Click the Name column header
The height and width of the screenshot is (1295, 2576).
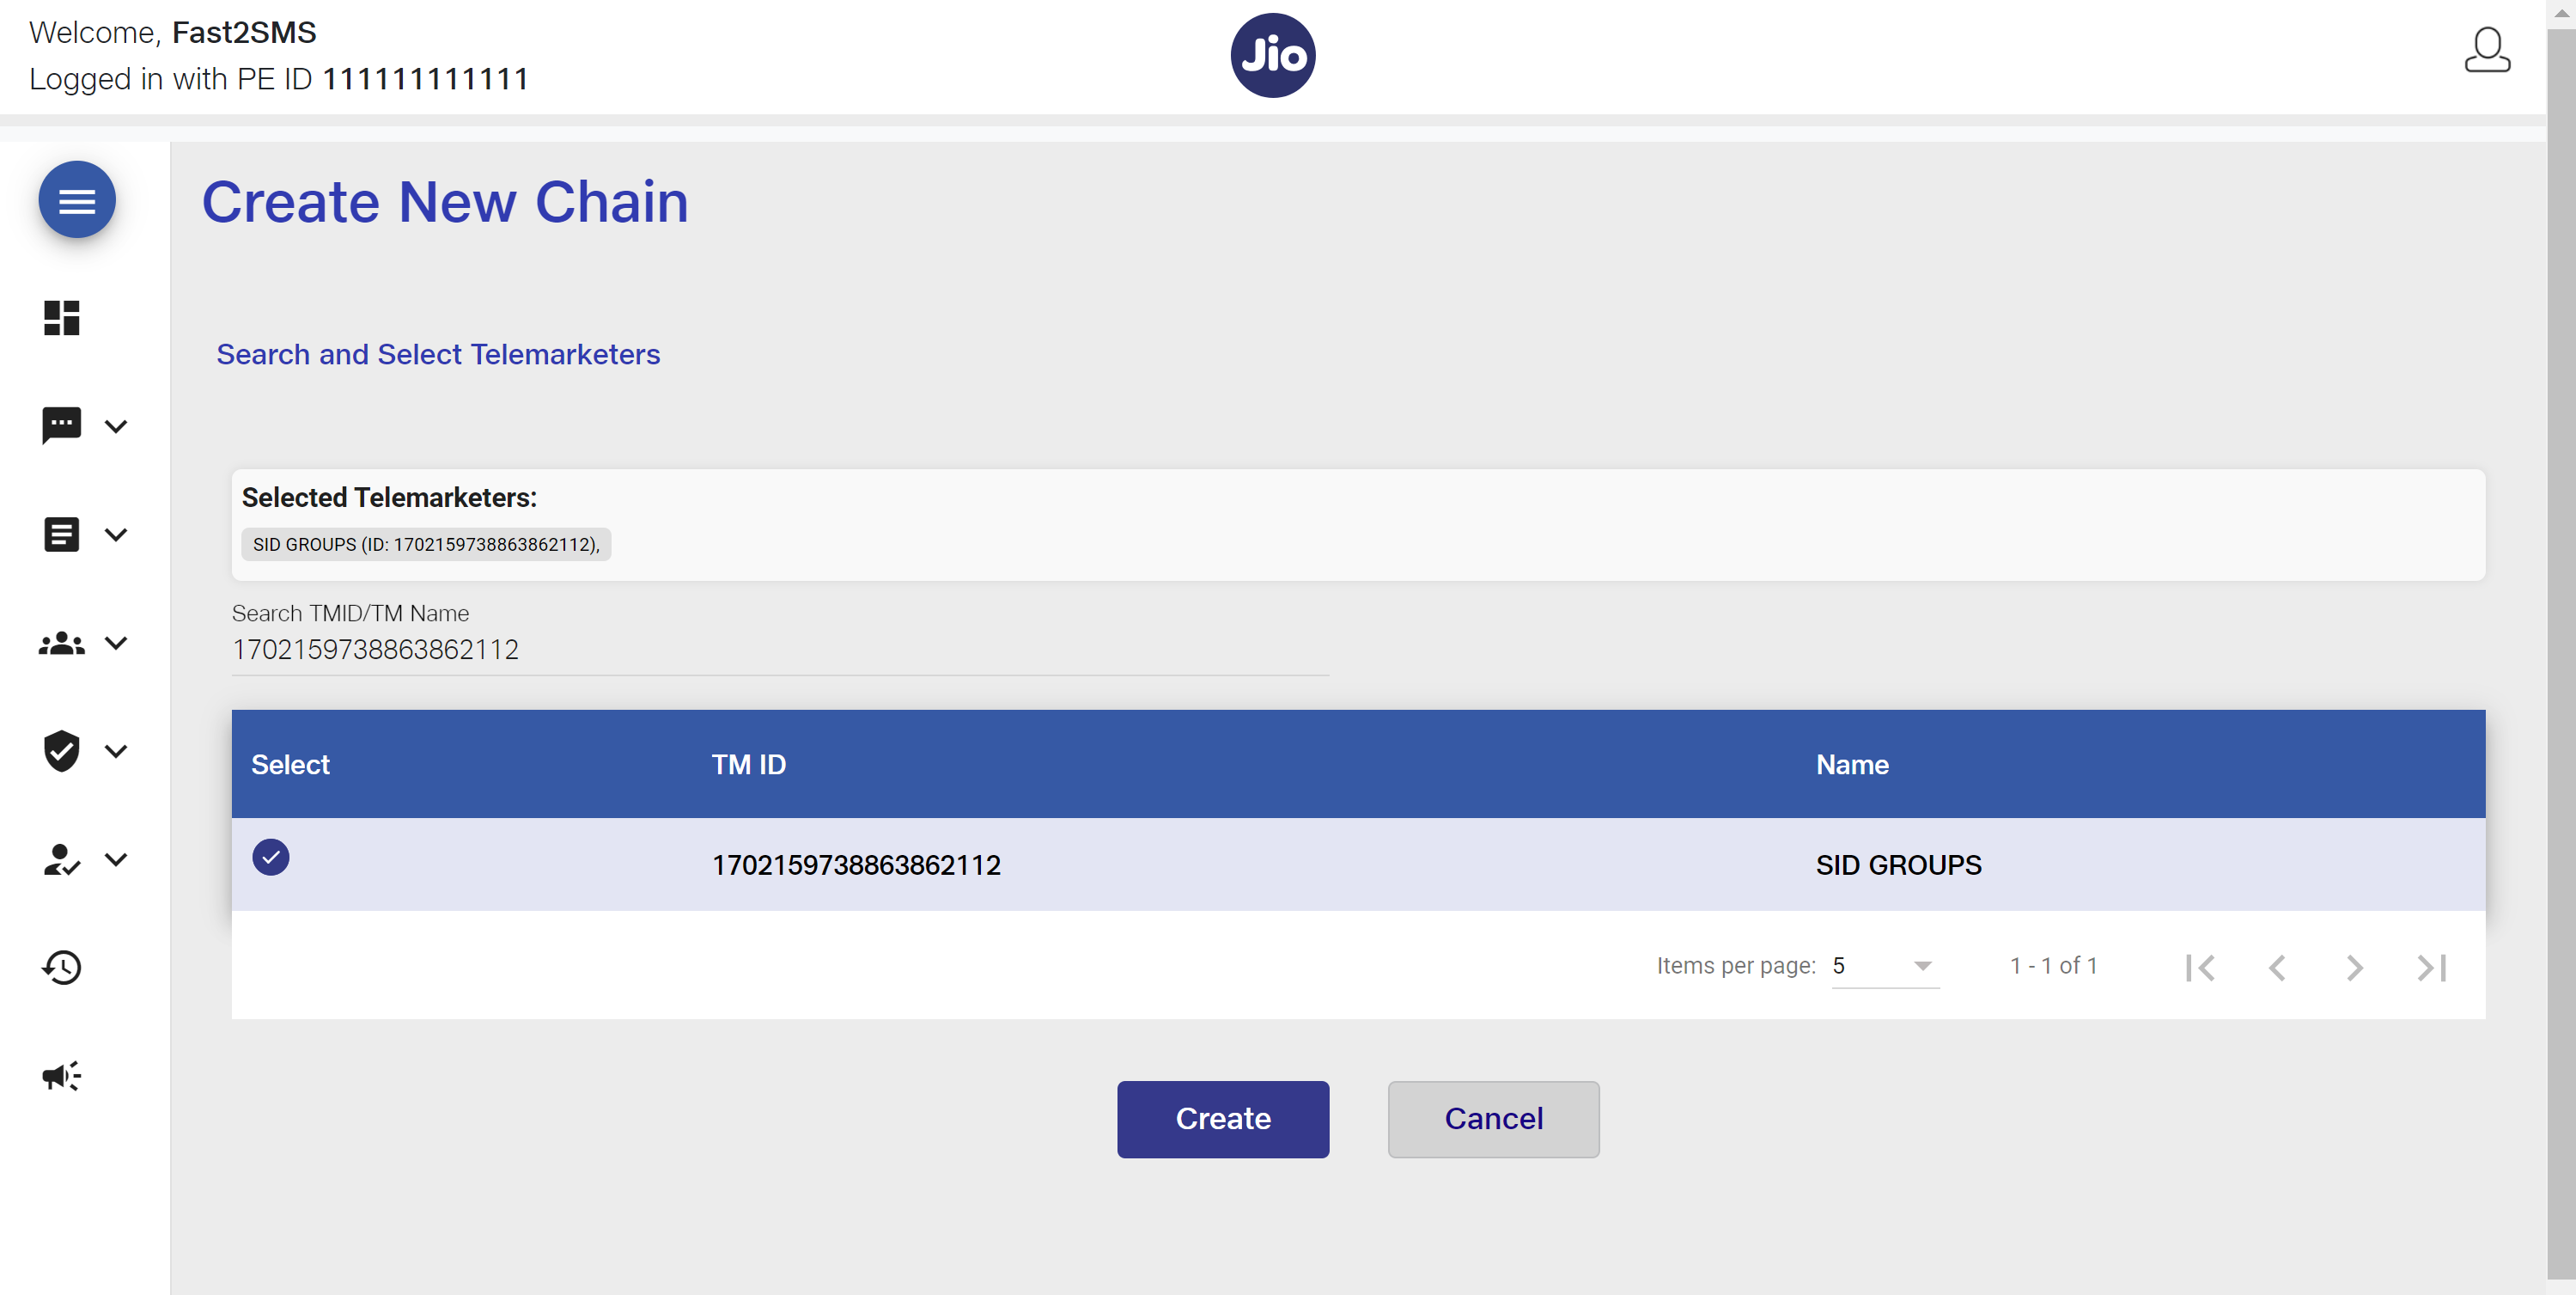point(1852,765)
